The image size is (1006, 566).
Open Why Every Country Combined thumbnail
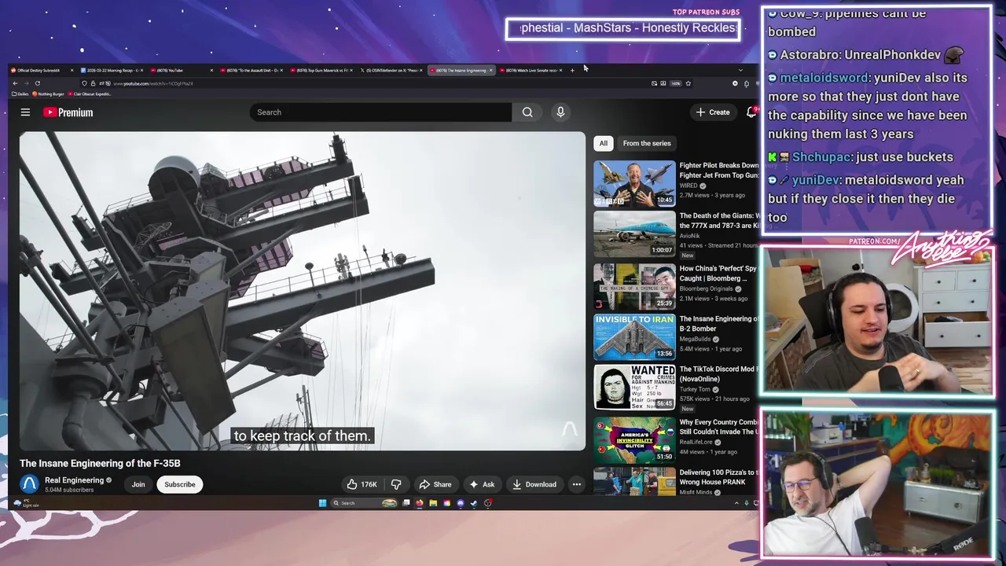(x=634, y=439)
